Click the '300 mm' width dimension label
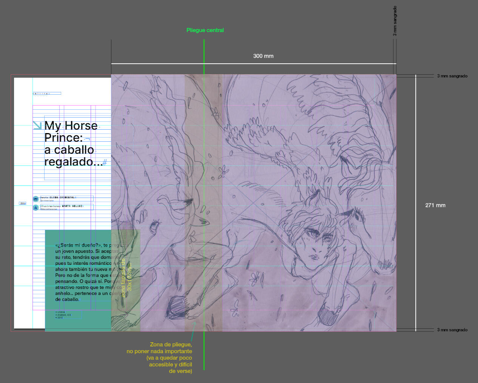478x383 pixels. point(263,56)
